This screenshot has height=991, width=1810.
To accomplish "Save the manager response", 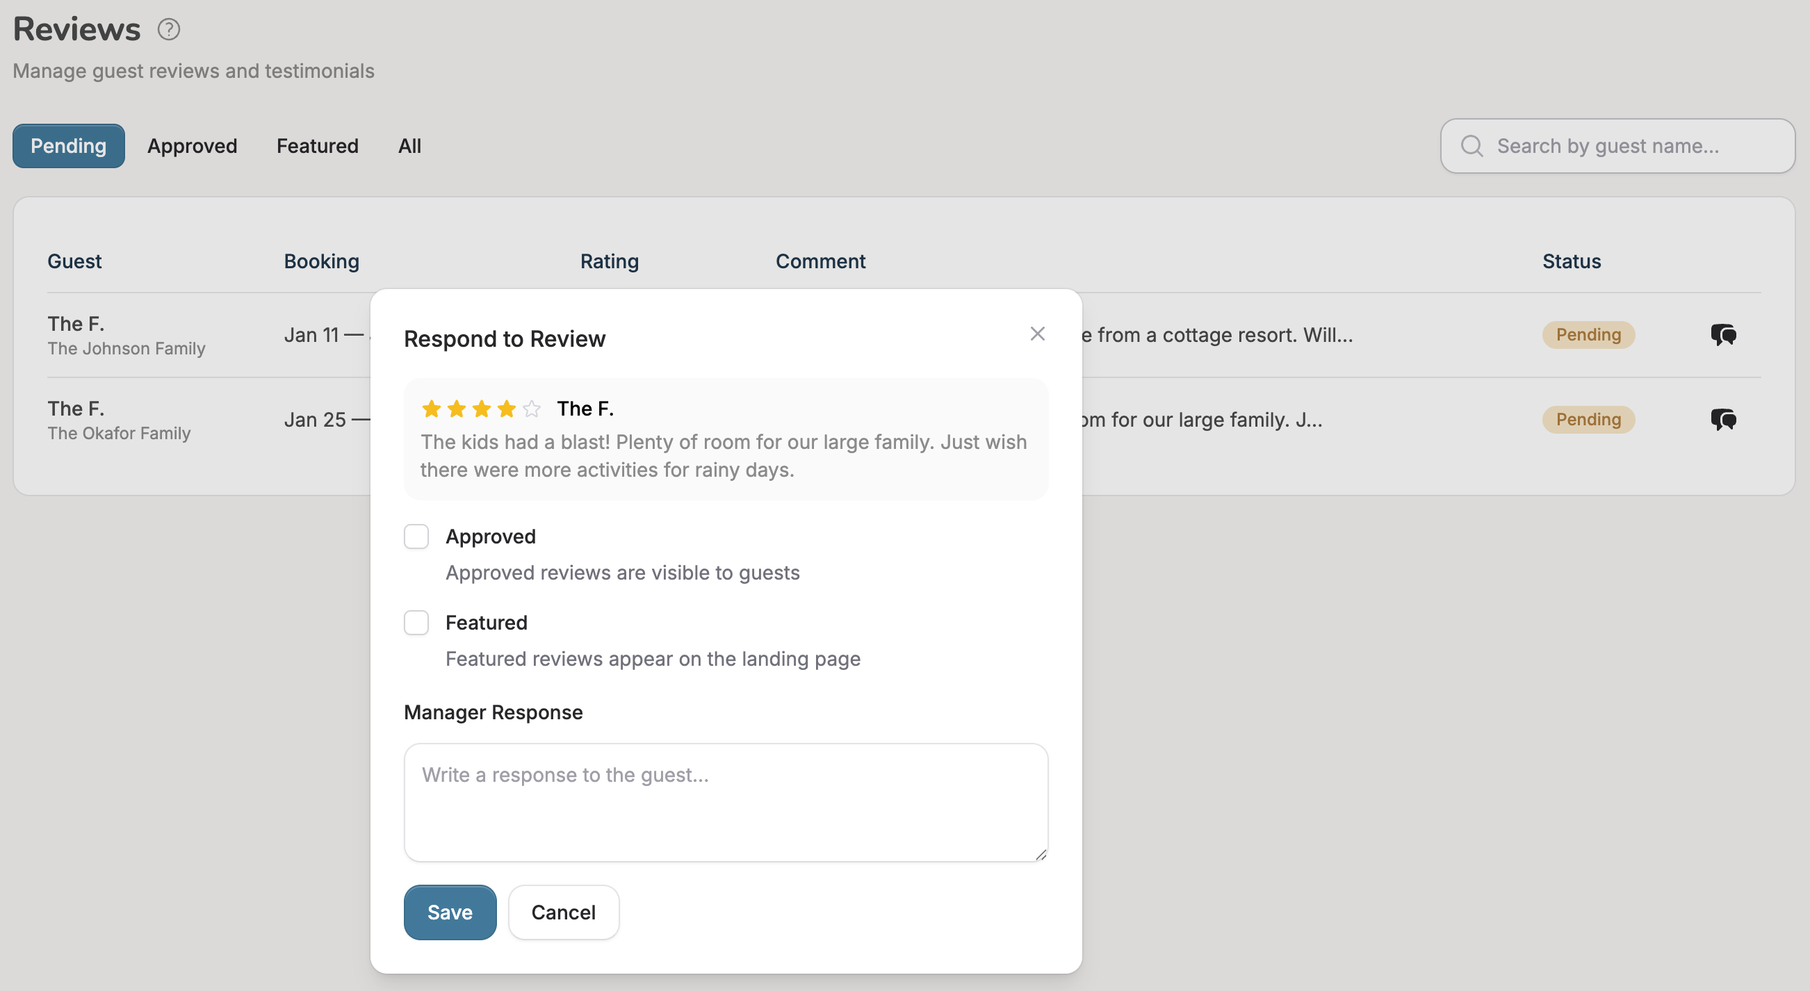I will (x=450, y=912).
